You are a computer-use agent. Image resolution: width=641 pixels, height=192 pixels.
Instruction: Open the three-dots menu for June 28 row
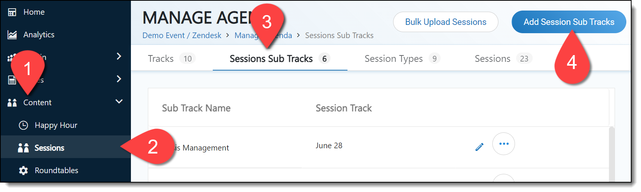[x=504, y=144]
